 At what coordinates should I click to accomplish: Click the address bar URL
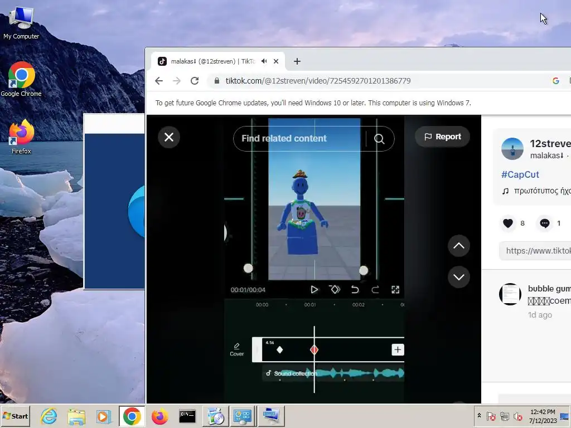(x=318, y=81)
